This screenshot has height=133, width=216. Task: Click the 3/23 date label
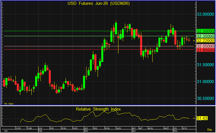click(x=119, y=128)
